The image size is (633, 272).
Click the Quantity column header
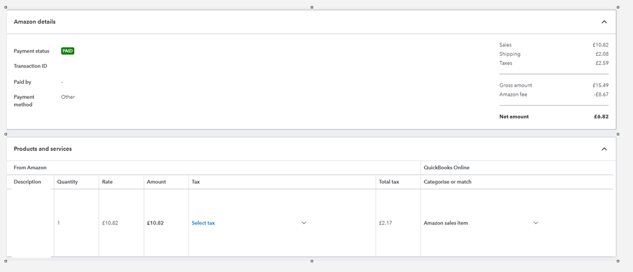click(67, 182)
